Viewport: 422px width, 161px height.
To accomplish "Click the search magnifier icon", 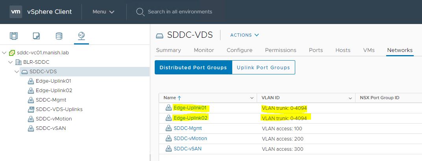I will tap(140, 12).
